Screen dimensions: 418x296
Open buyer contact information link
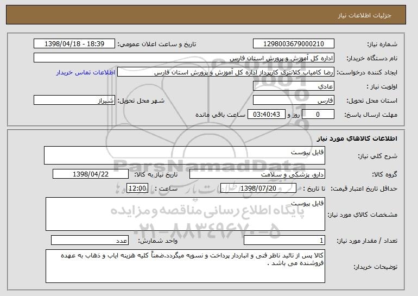86,73
